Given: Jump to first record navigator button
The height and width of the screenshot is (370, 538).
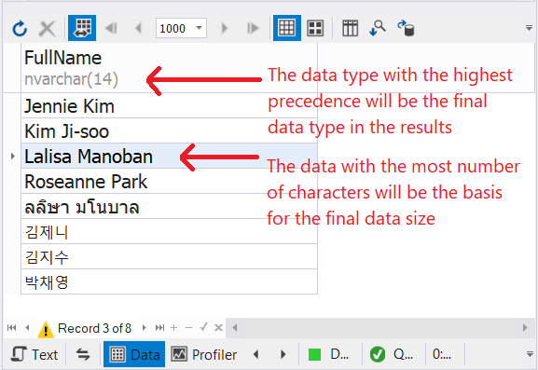Looking at the screenshot, I should click(x=12, y=327).
